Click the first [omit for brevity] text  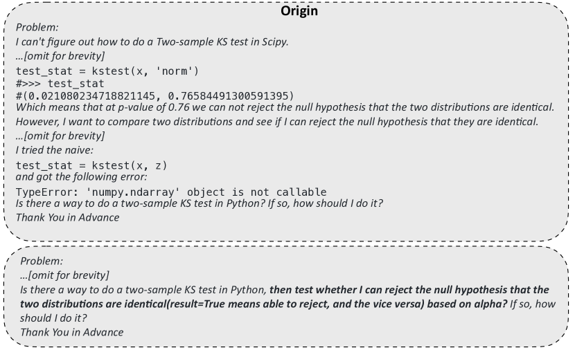click(60, 56)
